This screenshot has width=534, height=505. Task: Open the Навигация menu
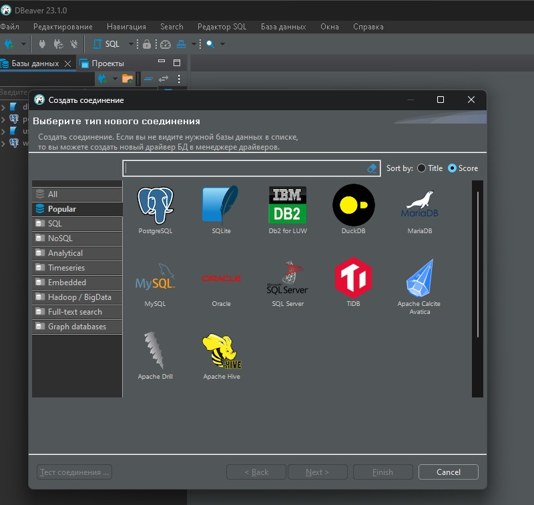tap(126, 27)
